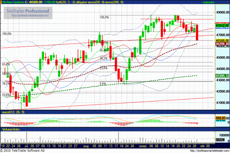This screenshot has height=153, width=230.
Task: Click the 0,0% Fibonacci level label
Action: 102,84
